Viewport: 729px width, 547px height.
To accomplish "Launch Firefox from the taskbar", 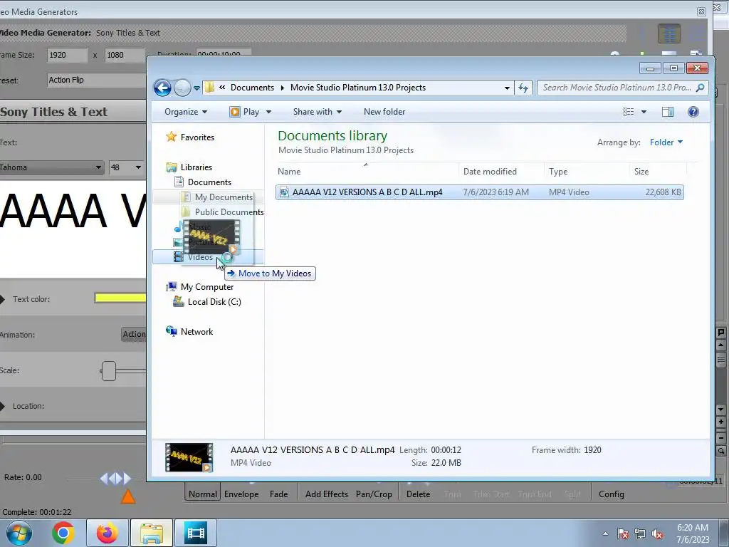I will (x=107, y=533).
